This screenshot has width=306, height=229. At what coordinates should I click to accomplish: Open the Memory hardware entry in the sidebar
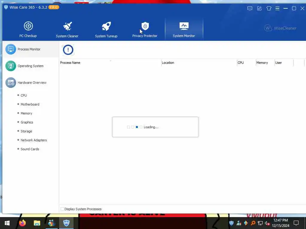[x=26, y=113]
